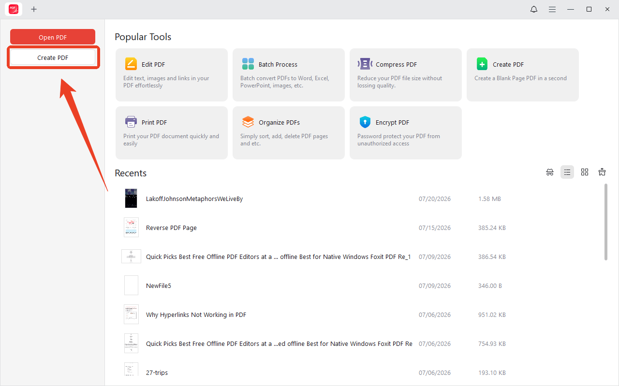Image resolution: width=619 pixels, height=386 pixels.
Task: Click the 193.10 KB size value
Action: coord(492,373)
